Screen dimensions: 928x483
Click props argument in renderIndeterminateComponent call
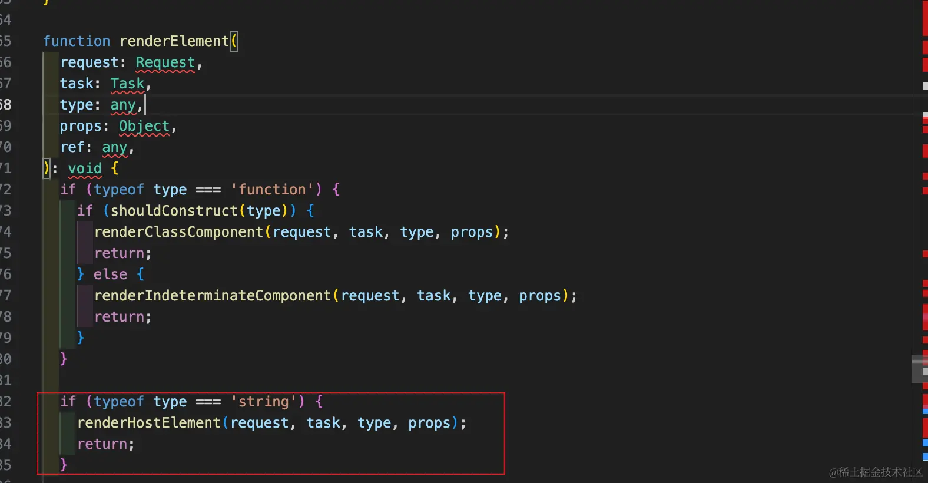pyautogui.click(x=539, y=296)
